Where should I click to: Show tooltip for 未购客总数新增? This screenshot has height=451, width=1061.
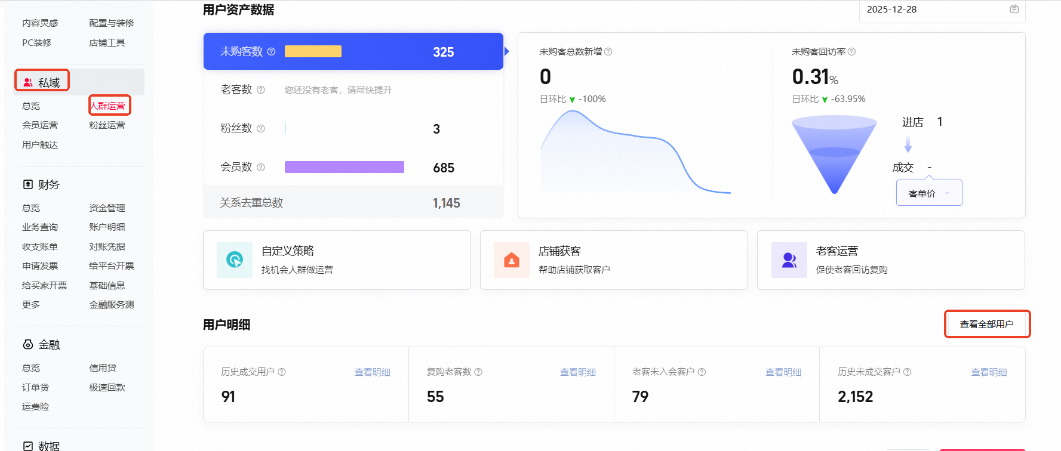coord(608,52)
